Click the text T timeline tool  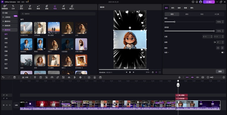click(41, 77)
